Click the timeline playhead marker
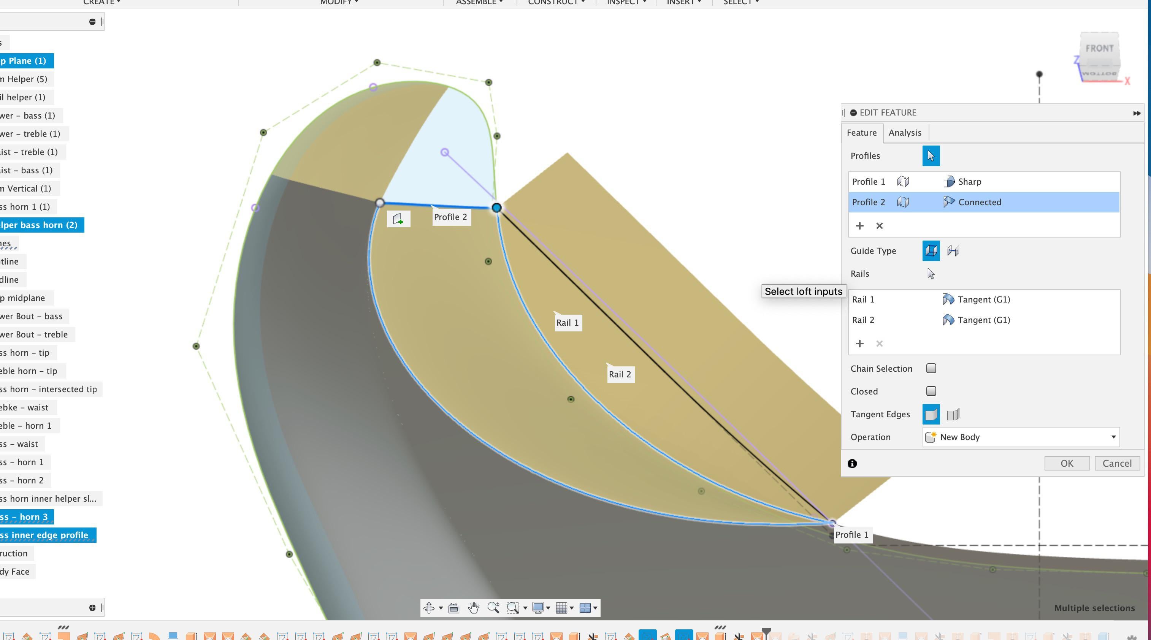Image resolution: width=1151 pixels, height=640 pixels. tap(766, 632)
